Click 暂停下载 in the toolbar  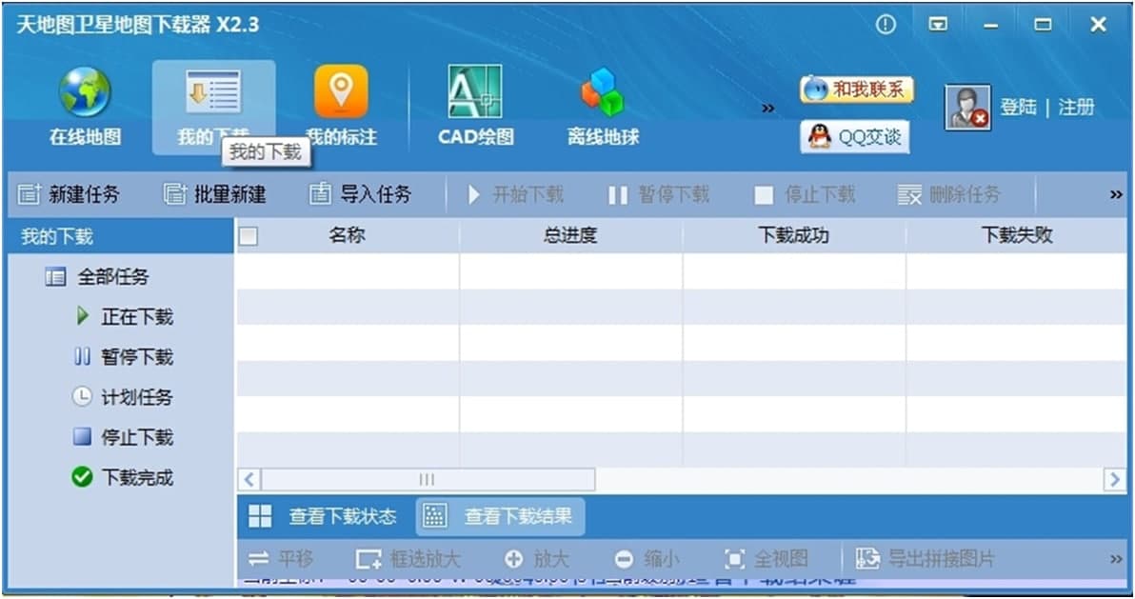pyautogui.click(x=659, y=194)
